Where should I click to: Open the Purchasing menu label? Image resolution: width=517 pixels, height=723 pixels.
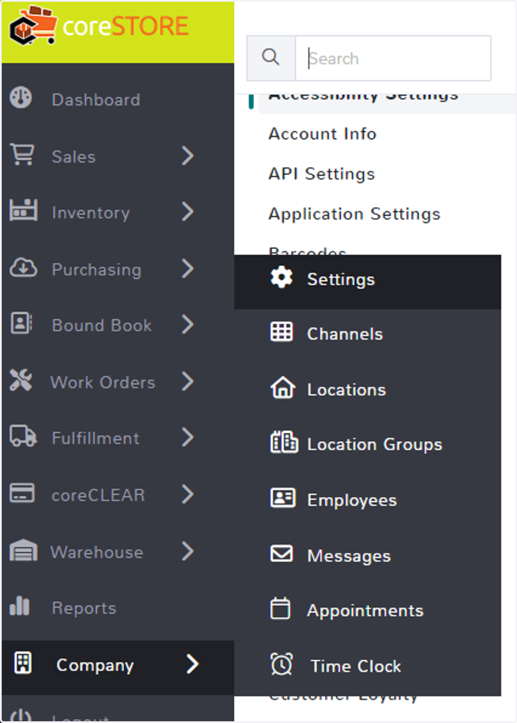coord(97,270)
